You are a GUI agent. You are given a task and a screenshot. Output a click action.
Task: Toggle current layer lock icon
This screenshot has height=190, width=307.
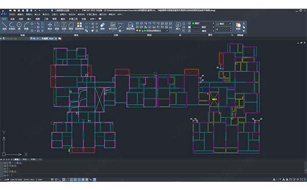tap(142, 31)
